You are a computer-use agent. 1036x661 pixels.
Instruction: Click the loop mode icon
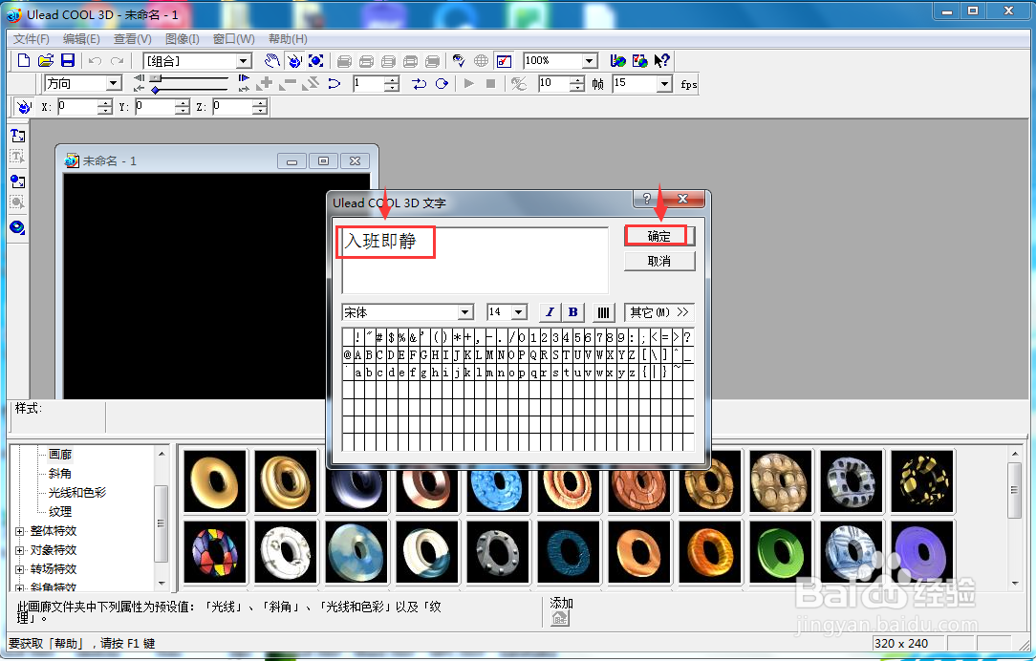(x=442, y=83)
